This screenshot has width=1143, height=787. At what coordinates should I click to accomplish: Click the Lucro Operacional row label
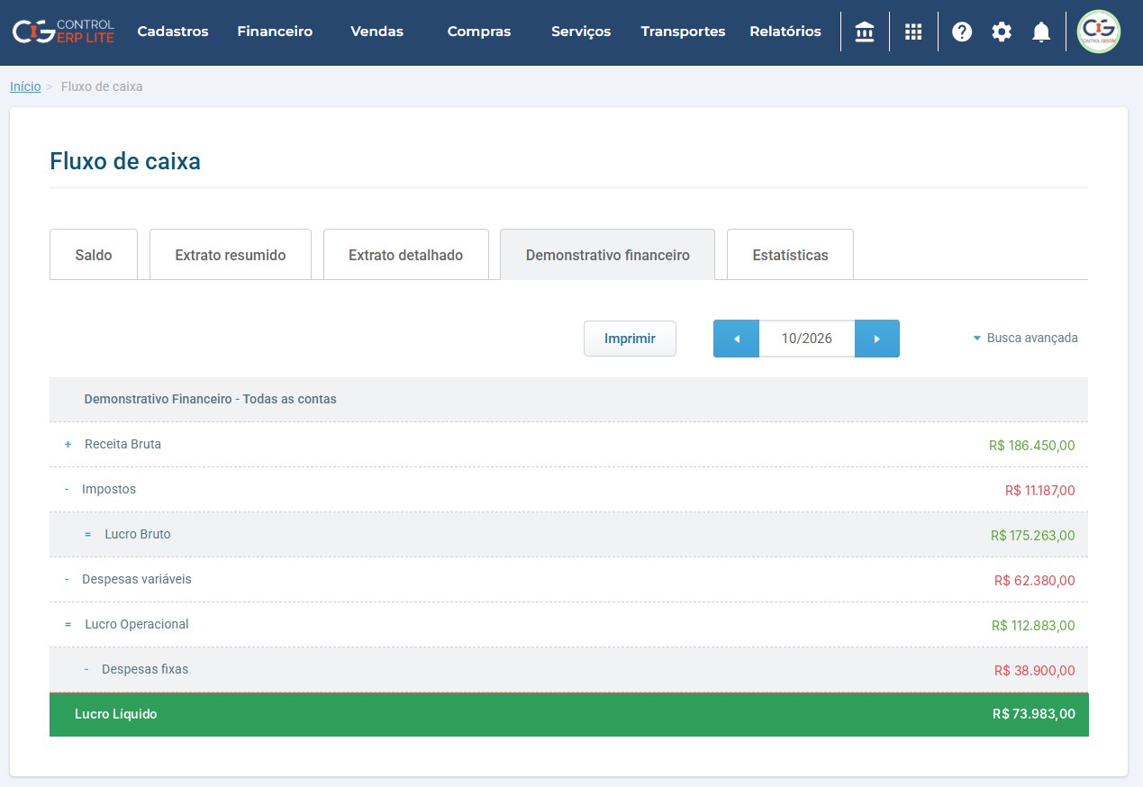coord(136,624)
